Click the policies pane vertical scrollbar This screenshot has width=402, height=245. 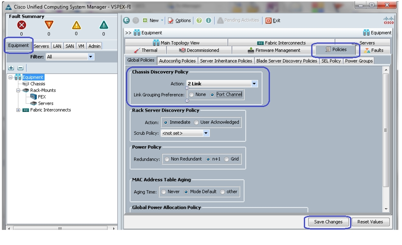click(386, 130)
